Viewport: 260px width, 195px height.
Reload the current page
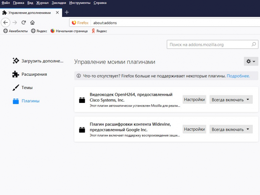tap(23, 23)
